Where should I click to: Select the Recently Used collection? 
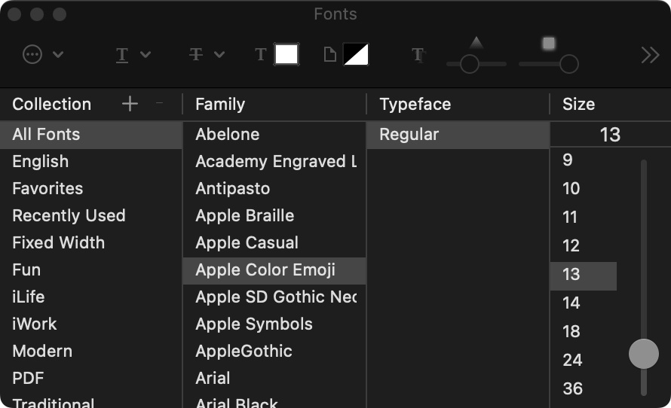click(69, 215)
